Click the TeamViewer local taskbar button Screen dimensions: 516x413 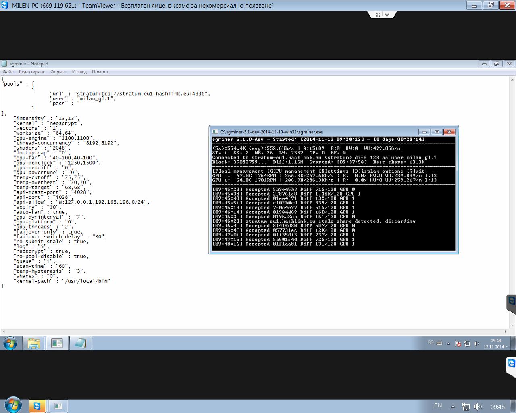click(37, 406)
